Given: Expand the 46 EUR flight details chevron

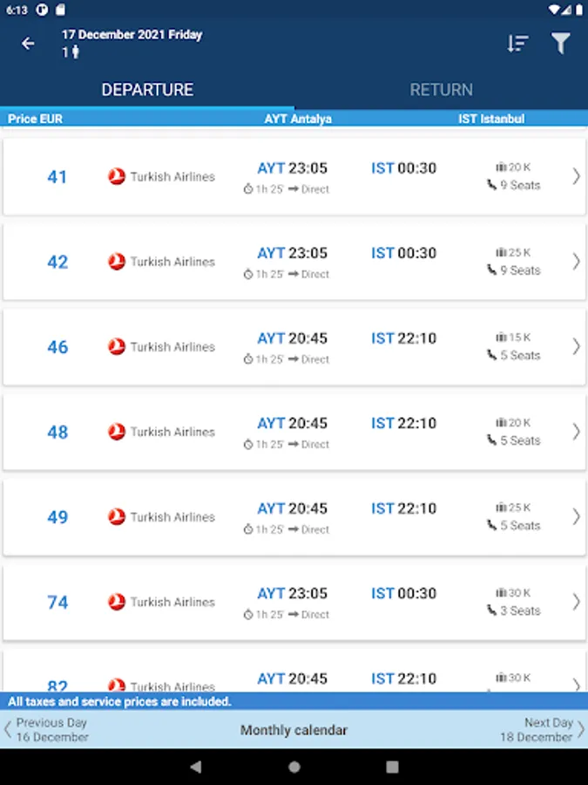Looking at the screenshot, I should tap(576, 346).
